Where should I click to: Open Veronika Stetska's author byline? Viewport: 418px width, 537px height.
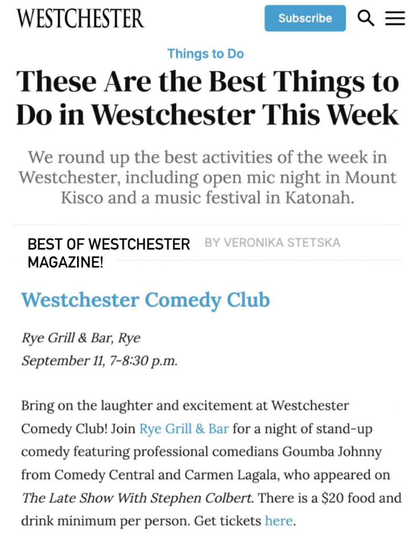click(272, 243)
